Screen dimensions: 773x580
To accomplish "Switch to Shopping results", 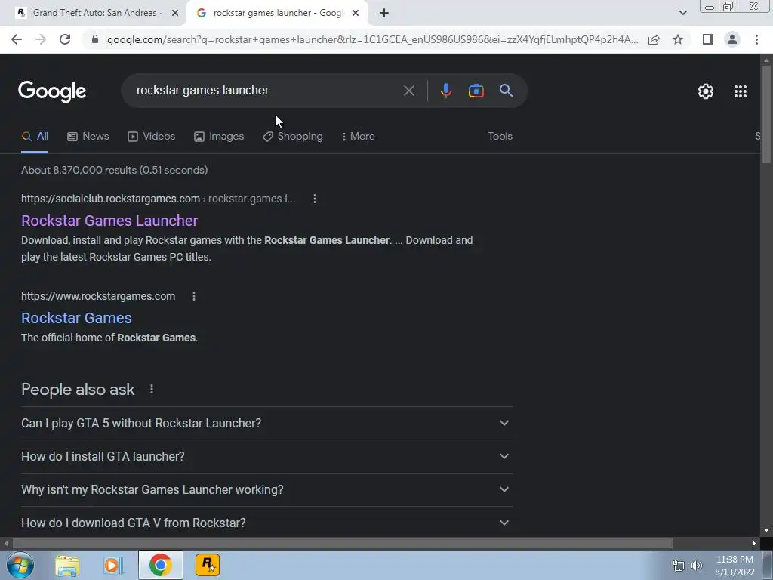I will click(x=293, y=137).
